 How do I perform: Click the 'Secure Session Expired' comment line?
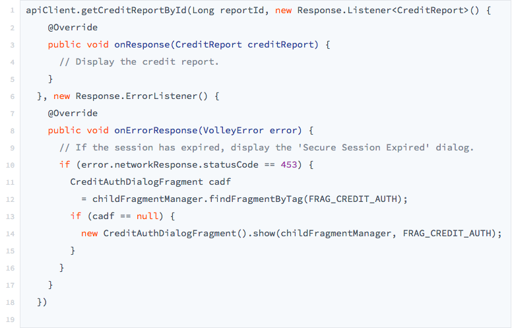pos(267,148)
